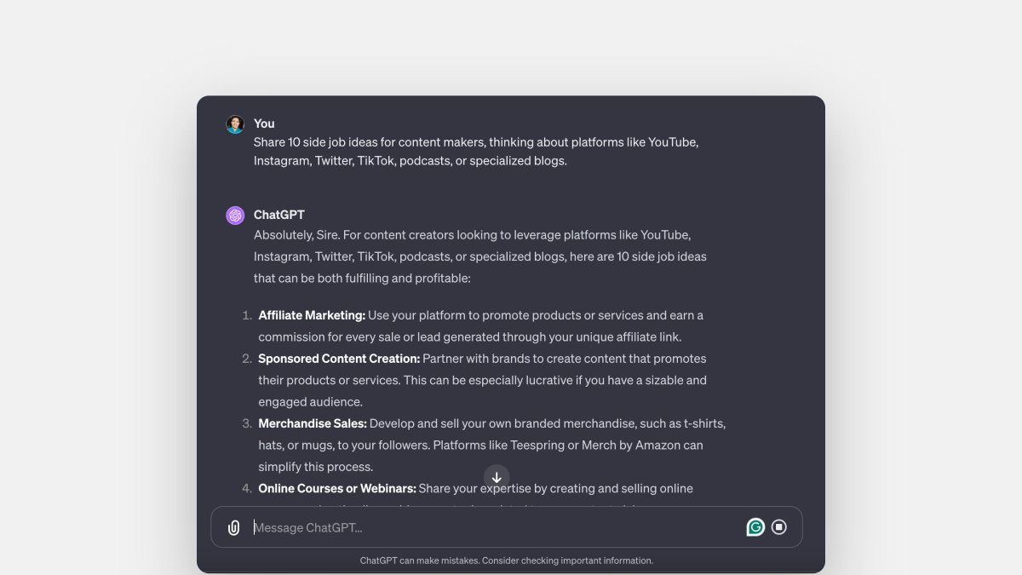Click the "You" sender name

264,124
